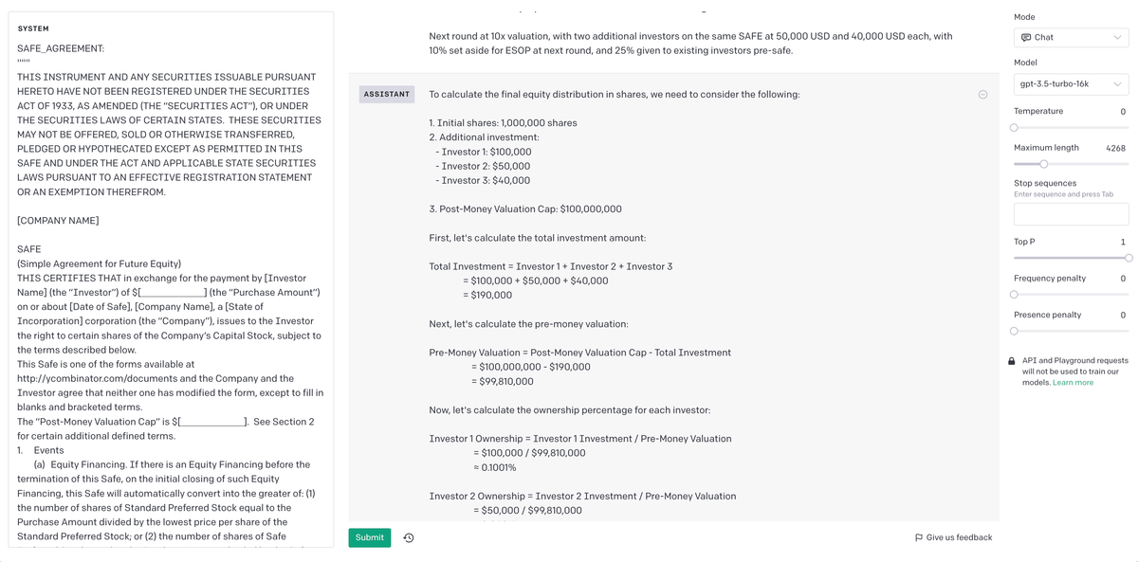Remove the assistant message with minus icon
This screenshot has width=1138, height=562.
pyautogui.click(x=982, y=95)
